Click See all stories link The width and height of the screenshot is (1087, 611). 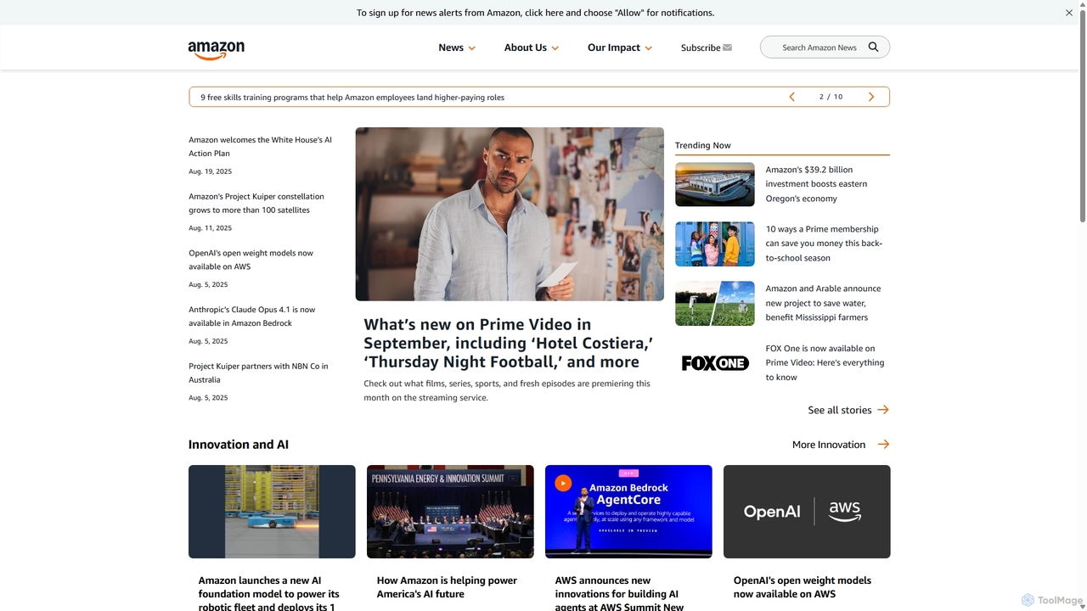pos(840,410)
